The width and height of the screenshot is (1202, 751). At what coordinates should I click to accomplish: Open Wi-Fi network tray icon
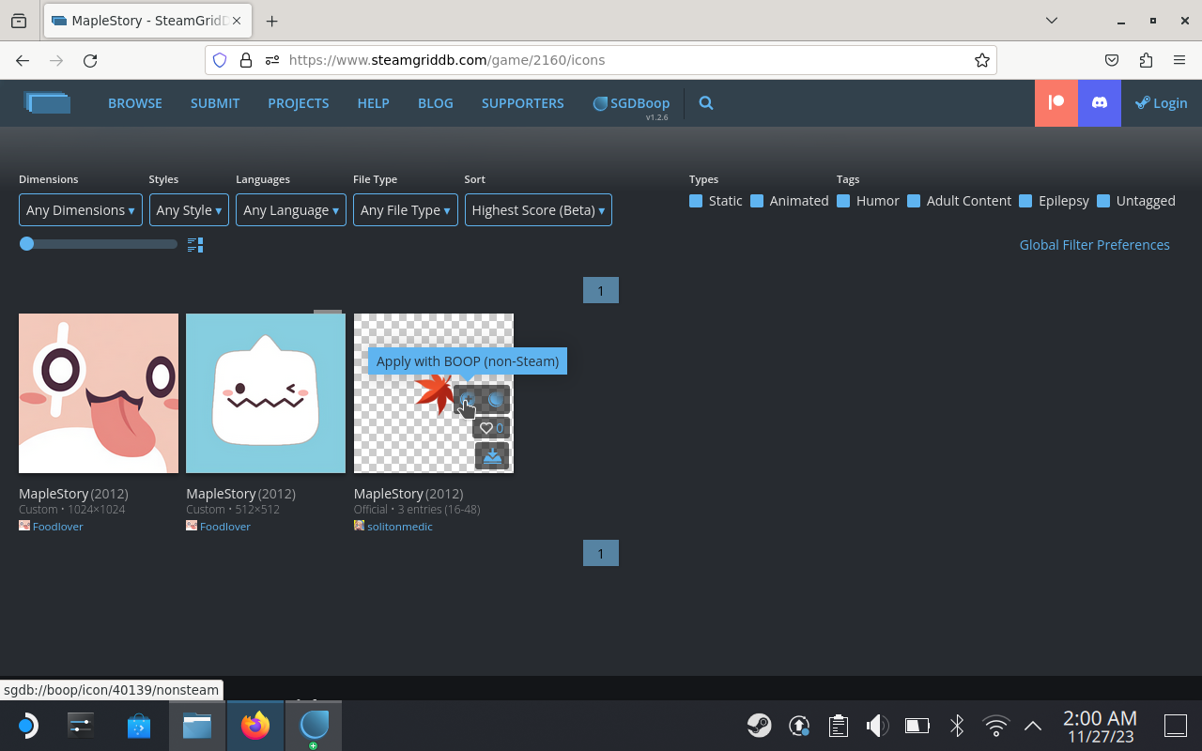tap(995, 725)
